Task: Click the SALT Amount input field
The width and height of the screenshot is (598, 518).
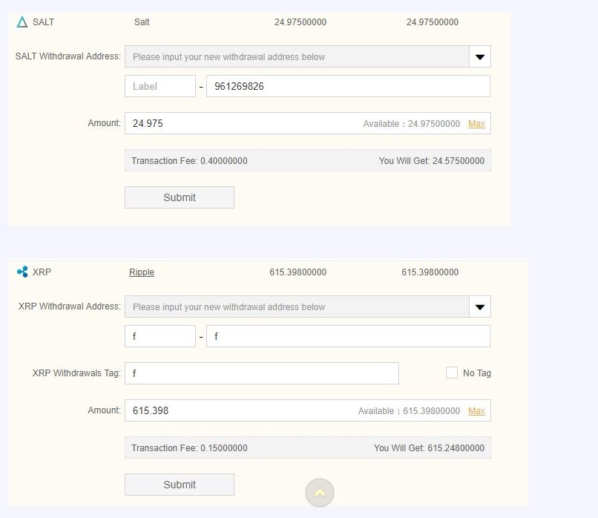Action: click(x=308, y=123)
